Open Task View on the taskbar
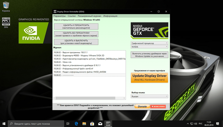The height and width of the screenshot is (127, 223). pyautogui.click(x=68, y=124)
